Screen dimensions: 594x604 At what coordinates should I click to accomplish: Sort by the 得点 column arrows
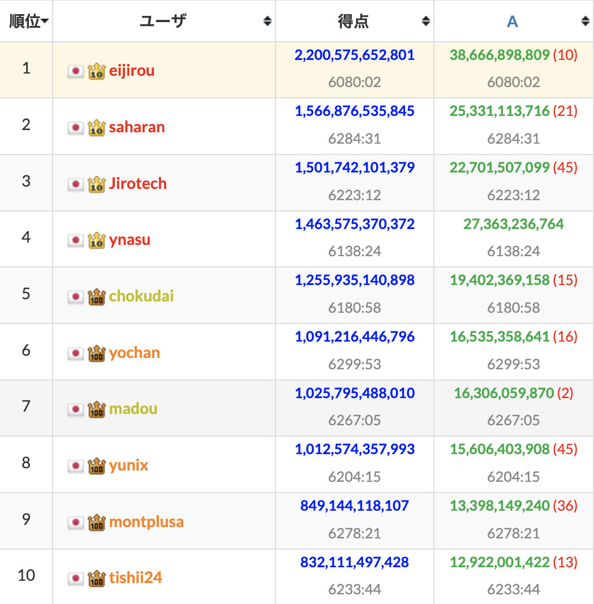point(425,21)
